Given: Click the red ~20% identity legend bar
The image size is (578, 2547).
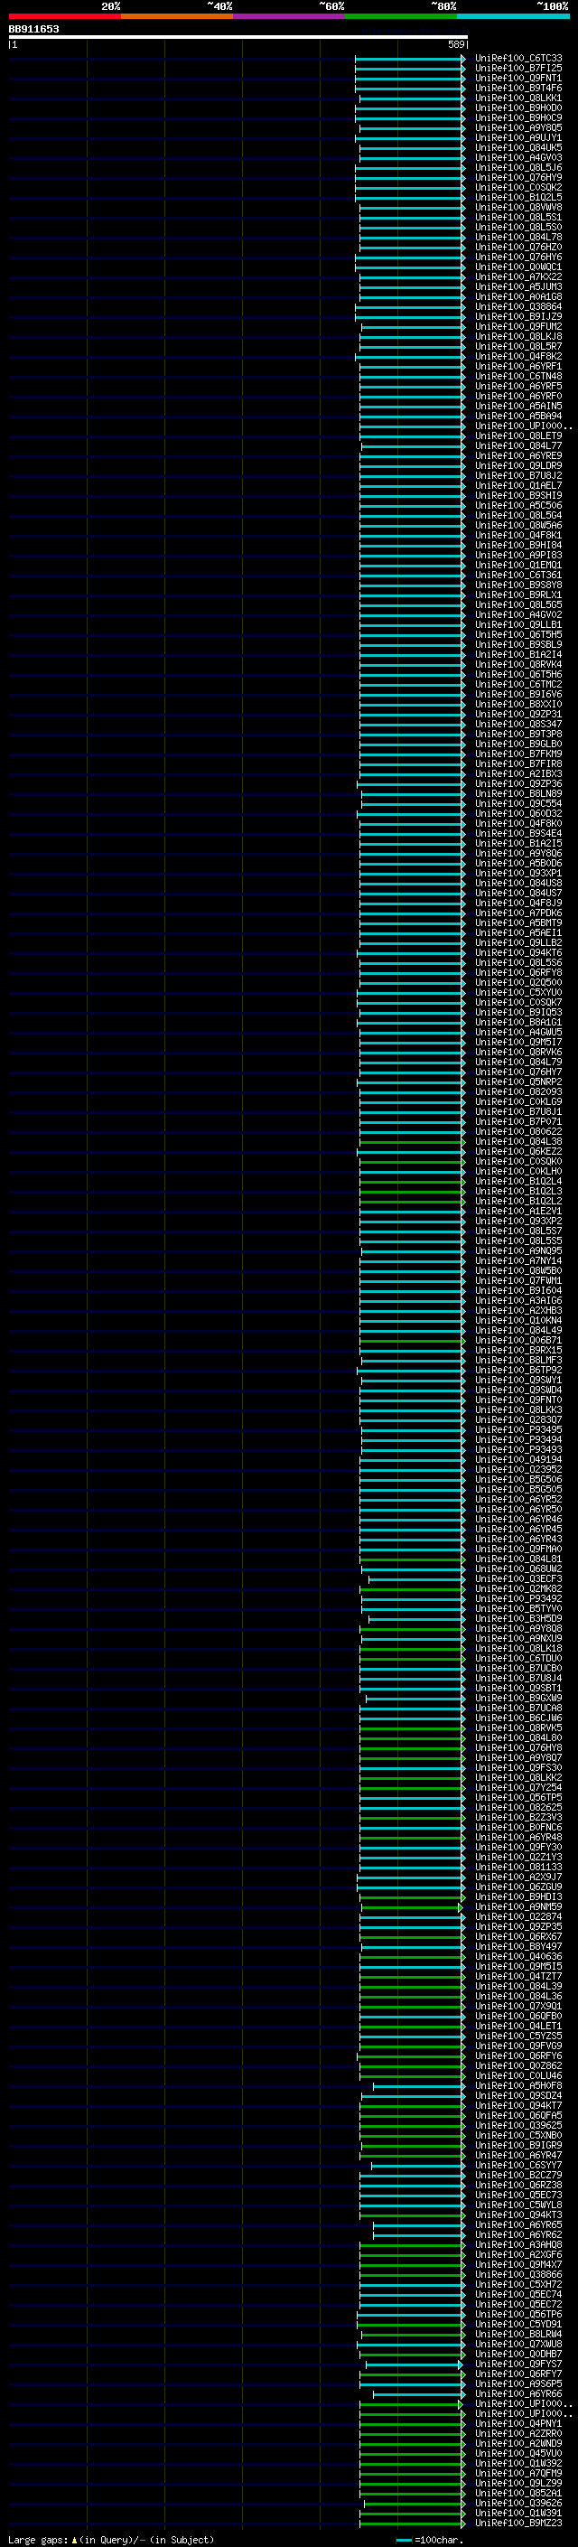Looking at the screenshot, I should click(64, 16).
